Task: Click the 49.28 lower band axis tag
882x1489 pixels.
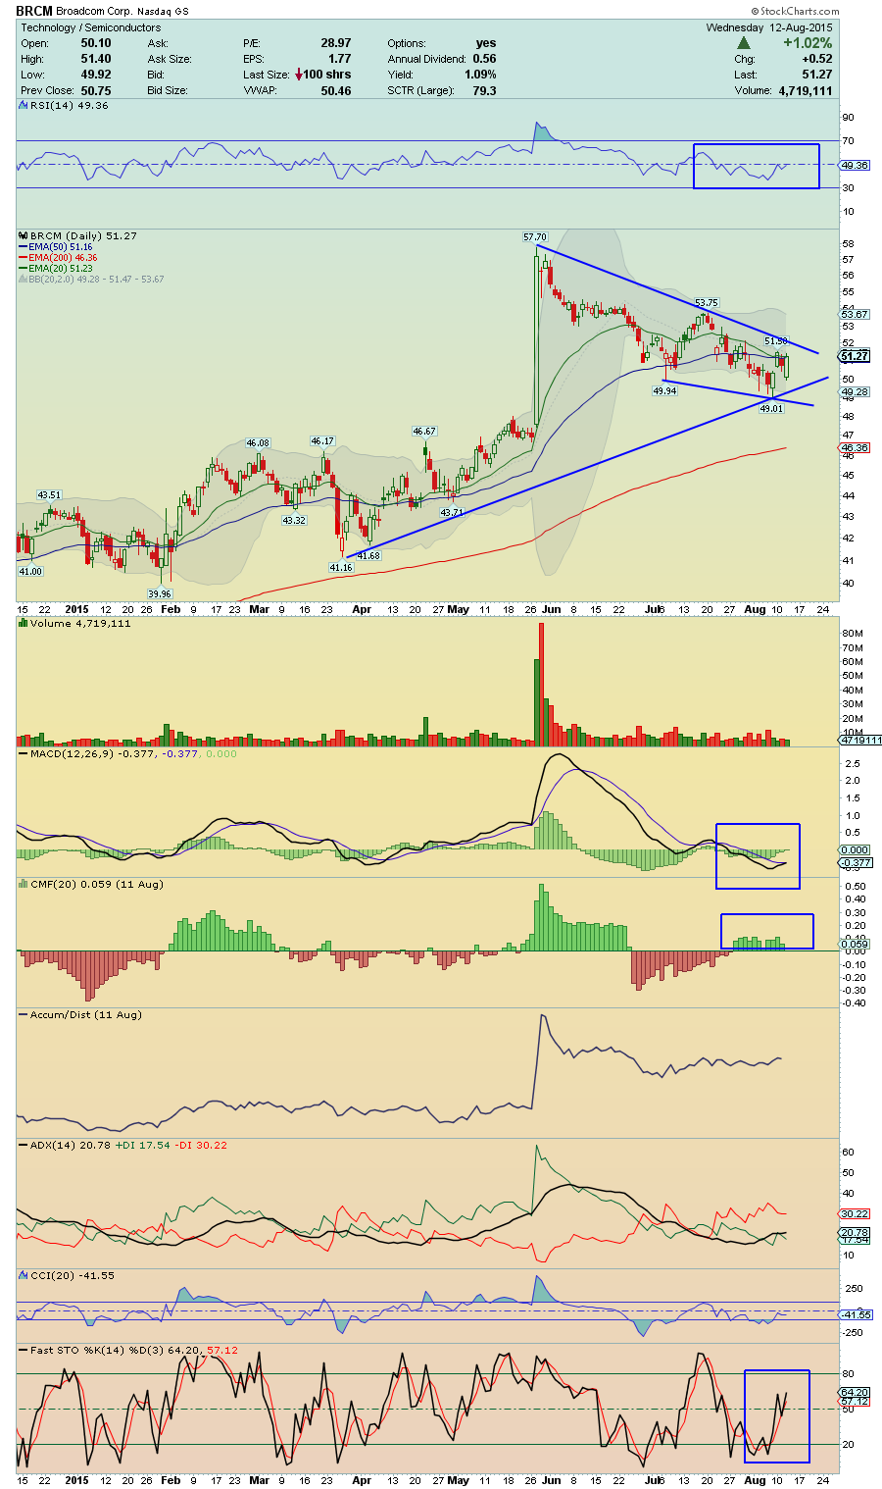Action: (x=855, y=391)
